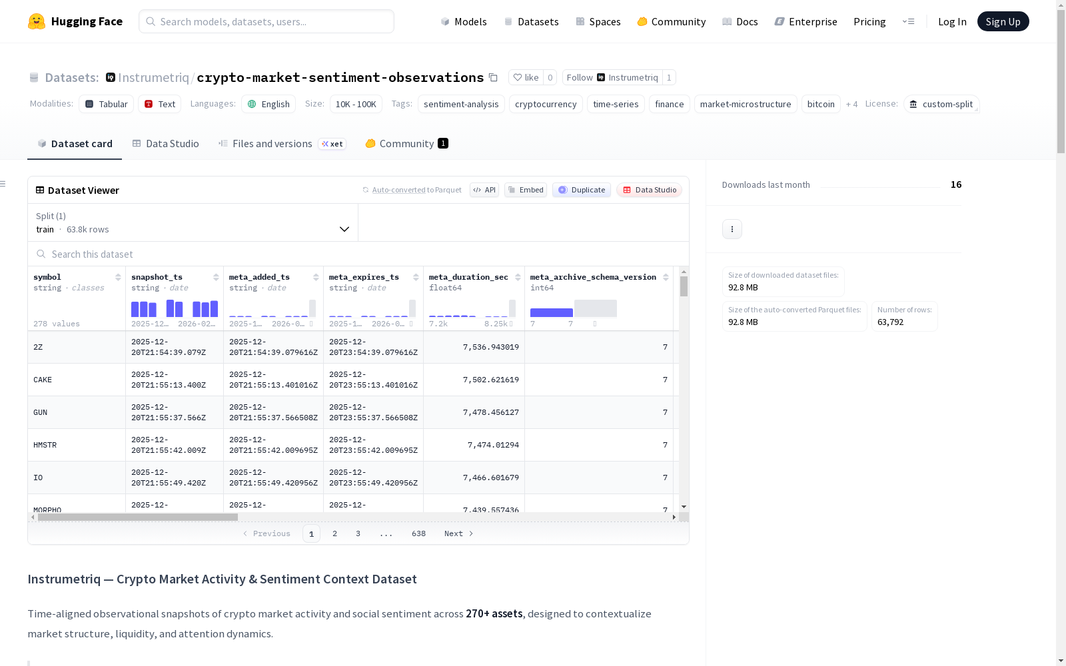Open the Datasets navigation item
This screenshot has height=666, width=1066.
(x=531, y=21)
